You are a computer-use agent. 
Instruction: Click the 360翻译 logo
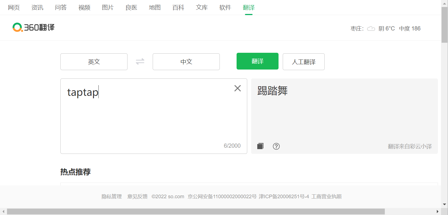tap(34, 27)
